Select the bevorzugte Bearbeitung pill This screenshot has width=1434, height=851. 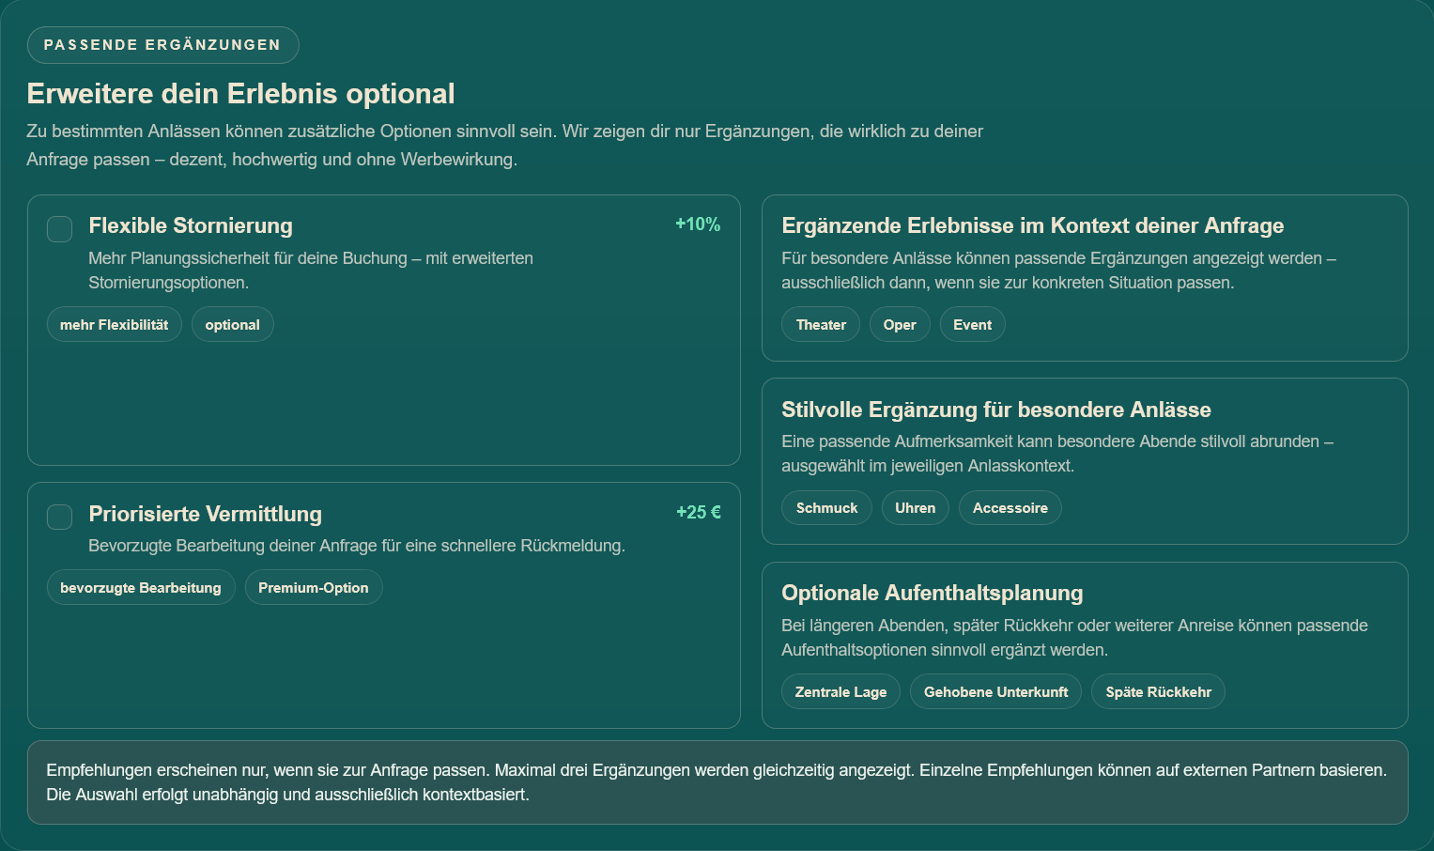[x=141, y=588]
